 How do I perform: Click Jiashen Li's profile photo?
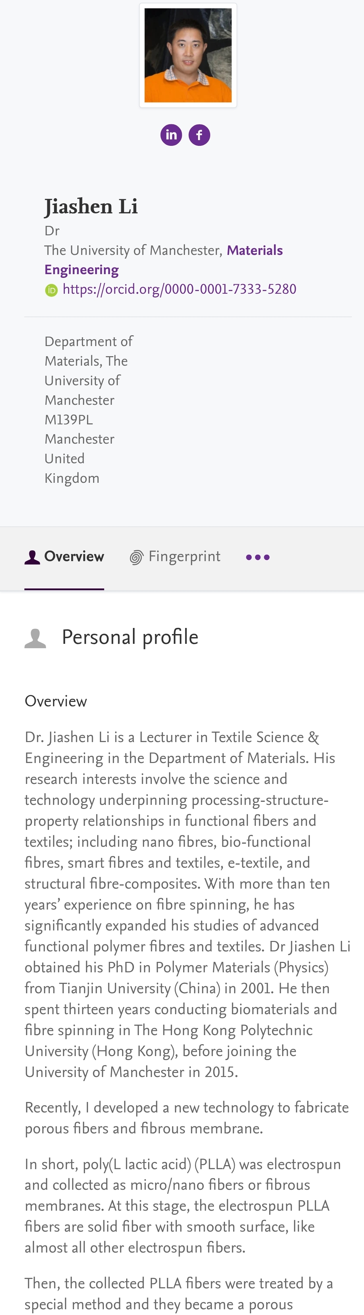click(x=188, y=55)
